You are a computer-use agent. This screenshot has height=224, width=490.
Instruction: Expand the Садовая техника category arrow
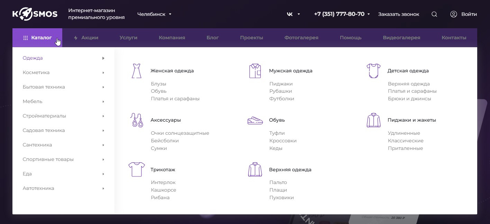coord(103,131)
